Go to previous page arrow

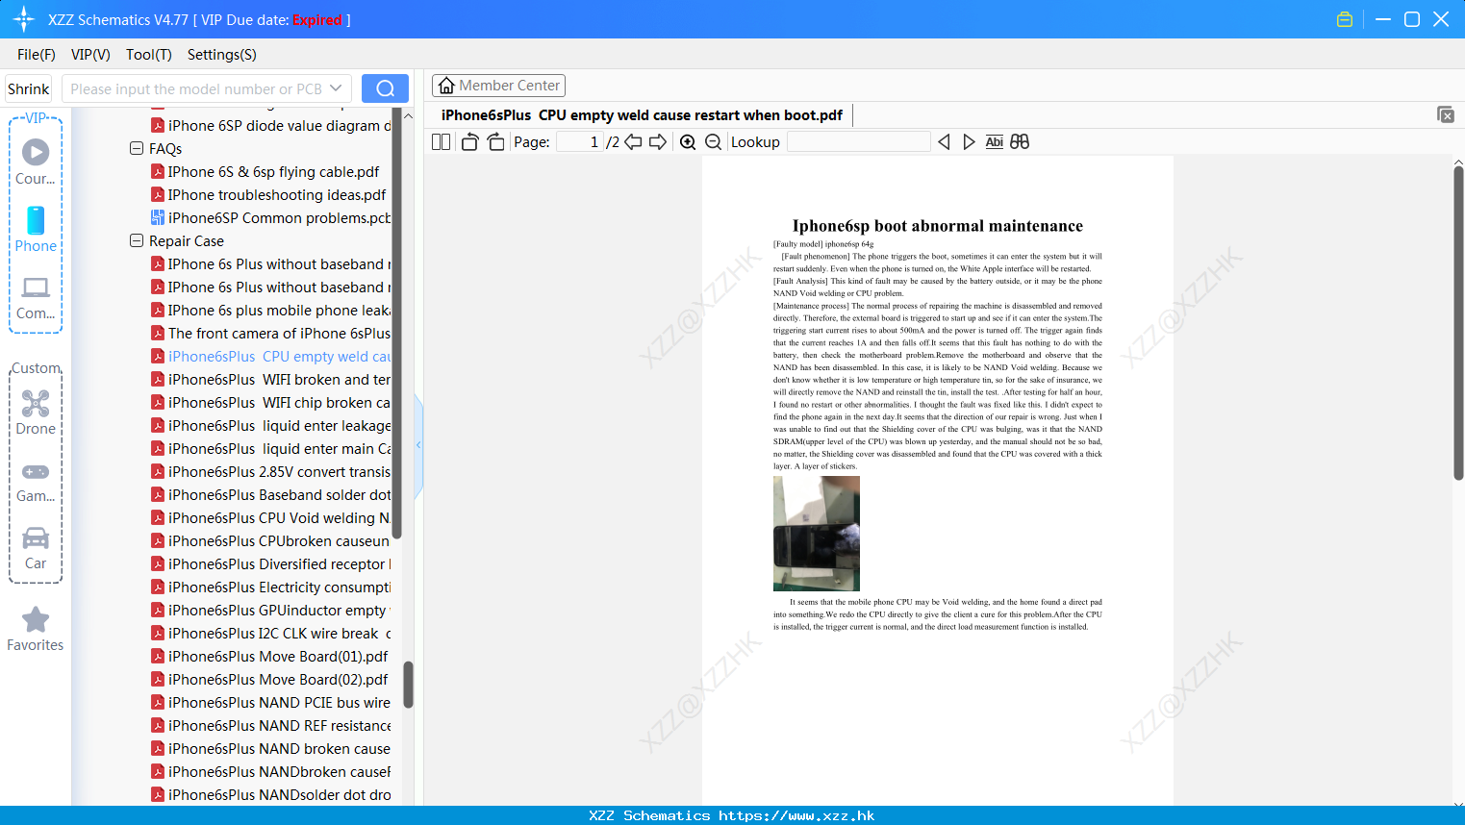[633, 142]
